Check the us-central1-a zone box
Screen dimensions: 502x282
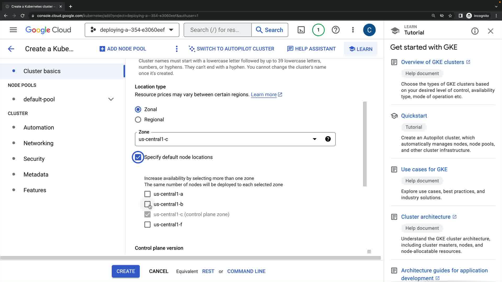(x=147, y=194)
